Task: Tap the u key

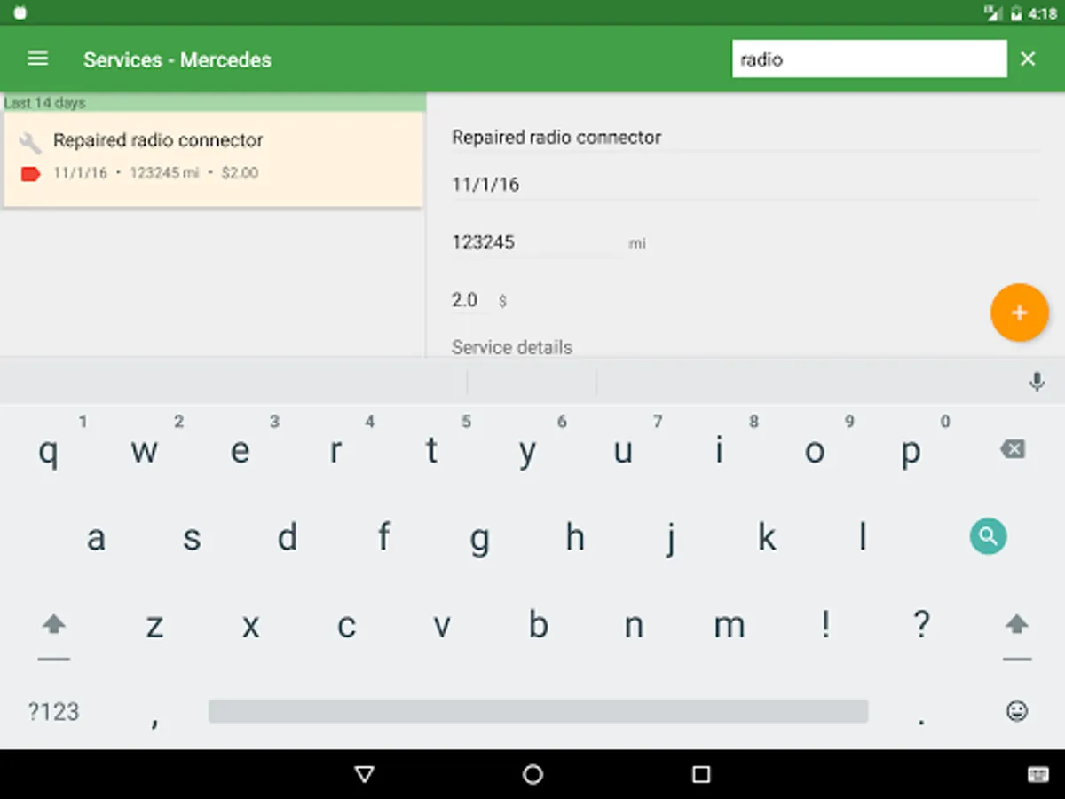Action: pyautogui.click(x=623, y=451)
